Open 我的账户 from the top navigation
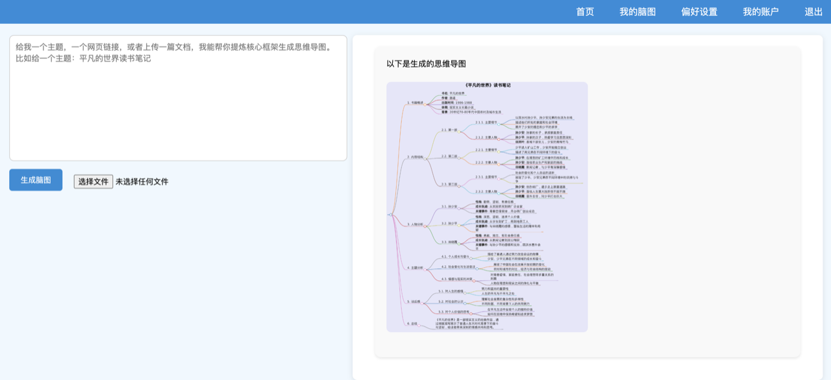The height and width of the screenshot is (380, 831). [x=761, y=12]
